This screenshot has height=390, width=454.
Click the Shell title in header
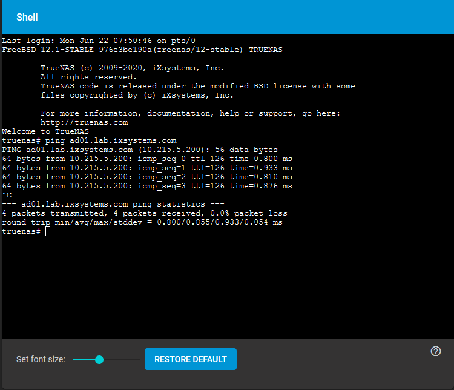point(27,17)
